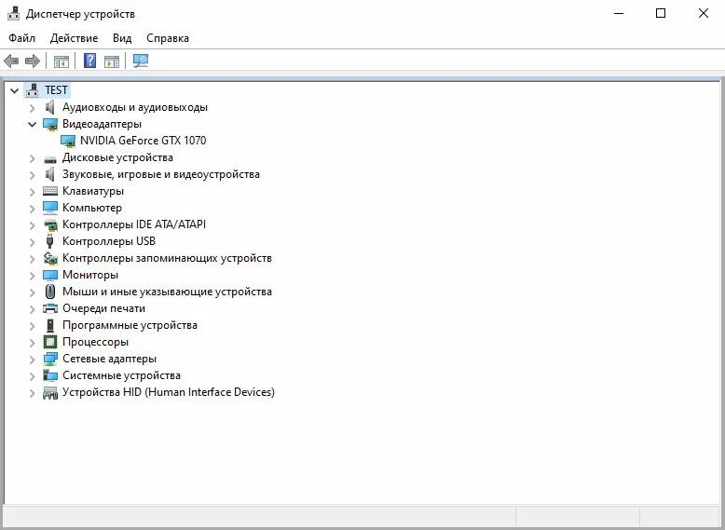Image resolution: width=725 pixels, height=530 pixels.
Task: Click the show/hide action pane toolbar icon
Action: (112, 61)
